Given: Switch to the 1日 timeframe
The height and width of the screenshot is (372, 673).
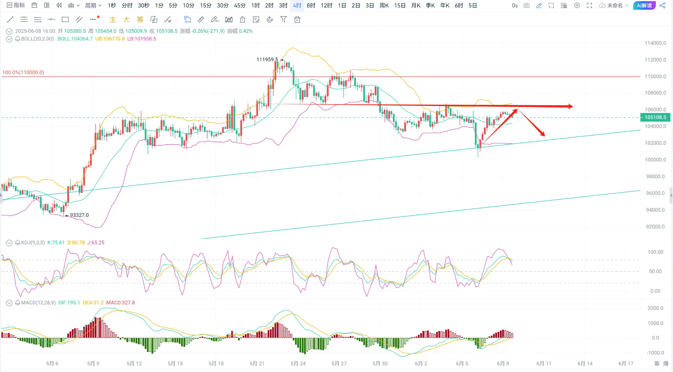Looking at the screenshot, I should pos(342,5).
